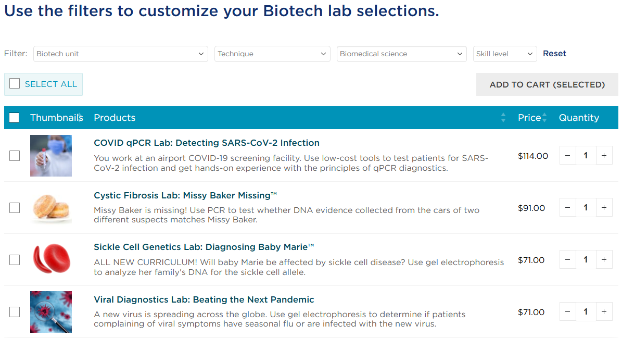Select the Sickle Cell Genetics Lab checkbox

[x=15, y=260]
